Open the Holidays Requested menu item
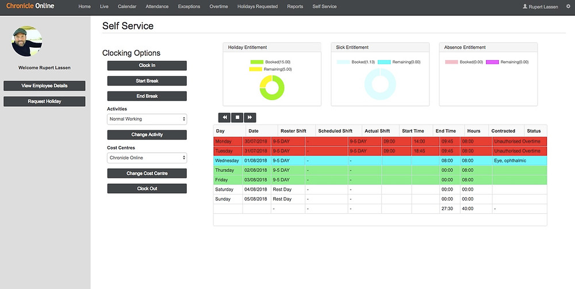Image resolution: width=575 pixels, height=289 pixels. click(x=258, y=6)
